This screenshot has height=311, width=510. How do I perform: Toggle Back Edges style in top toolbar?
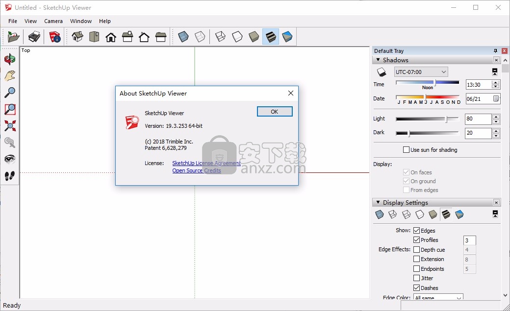[200, 37]
